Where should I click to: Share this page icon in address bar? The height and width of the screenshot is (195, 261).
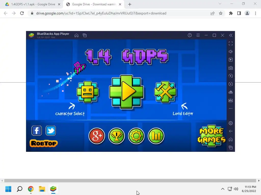(213, 13)
